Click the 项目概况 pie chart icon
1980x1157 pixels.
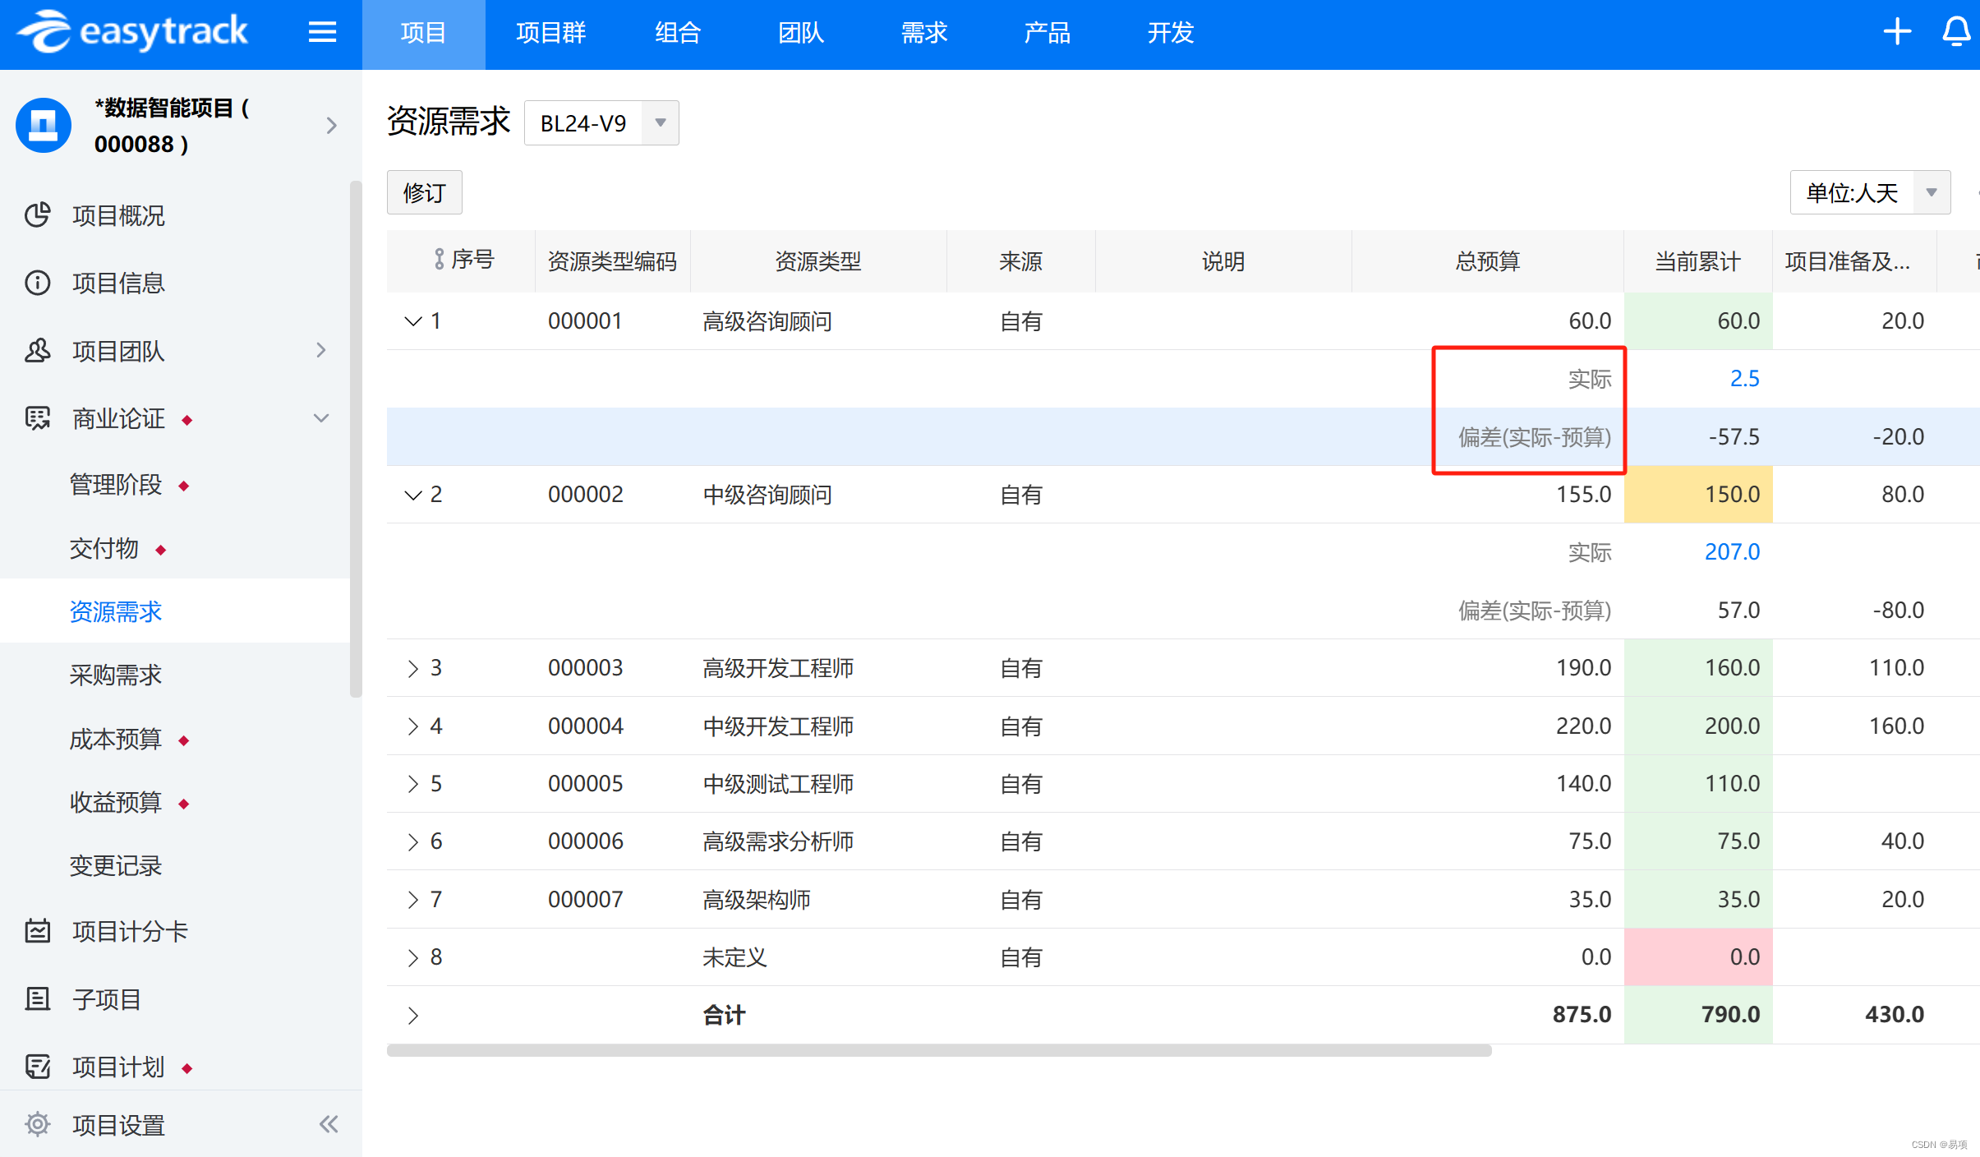[38, 215]
